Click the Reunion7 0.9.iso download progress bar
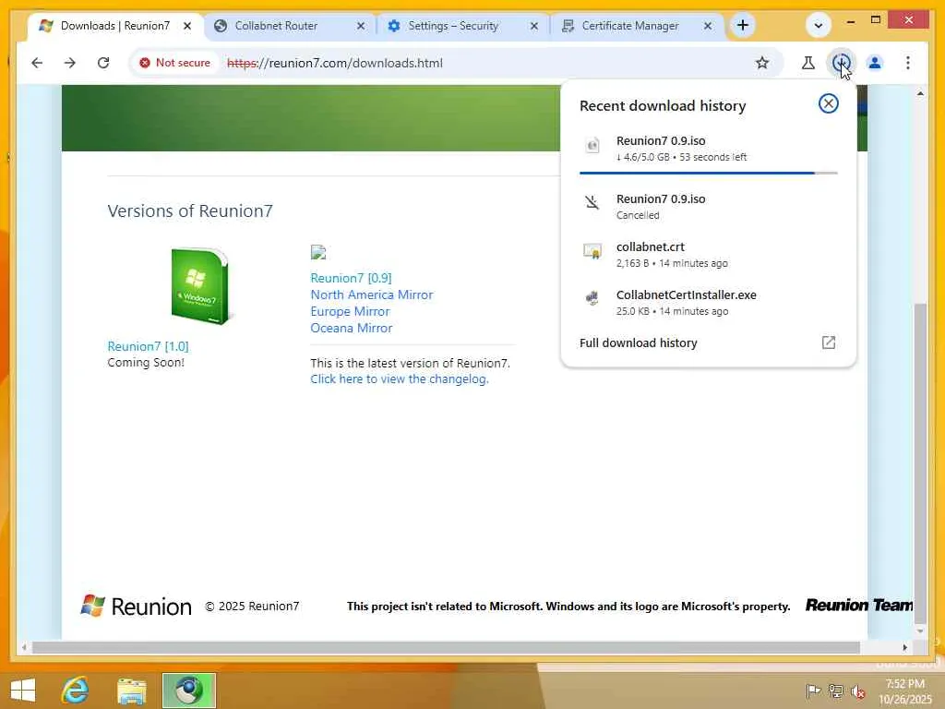945x709 pixels. click(708, 173)
